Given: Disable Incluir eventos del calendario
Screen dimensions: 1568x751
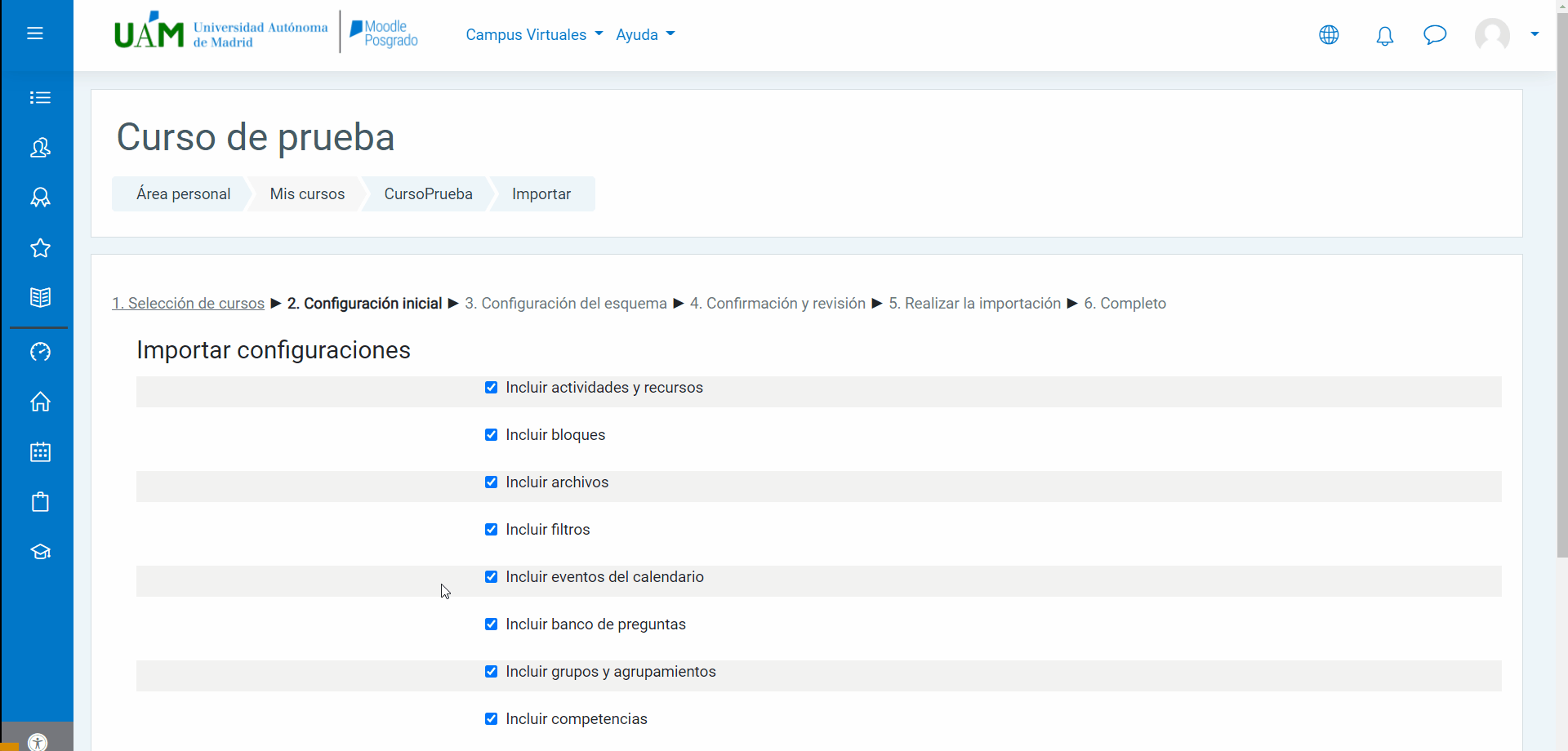Looking at the screenshot, I should coord(491,577).
